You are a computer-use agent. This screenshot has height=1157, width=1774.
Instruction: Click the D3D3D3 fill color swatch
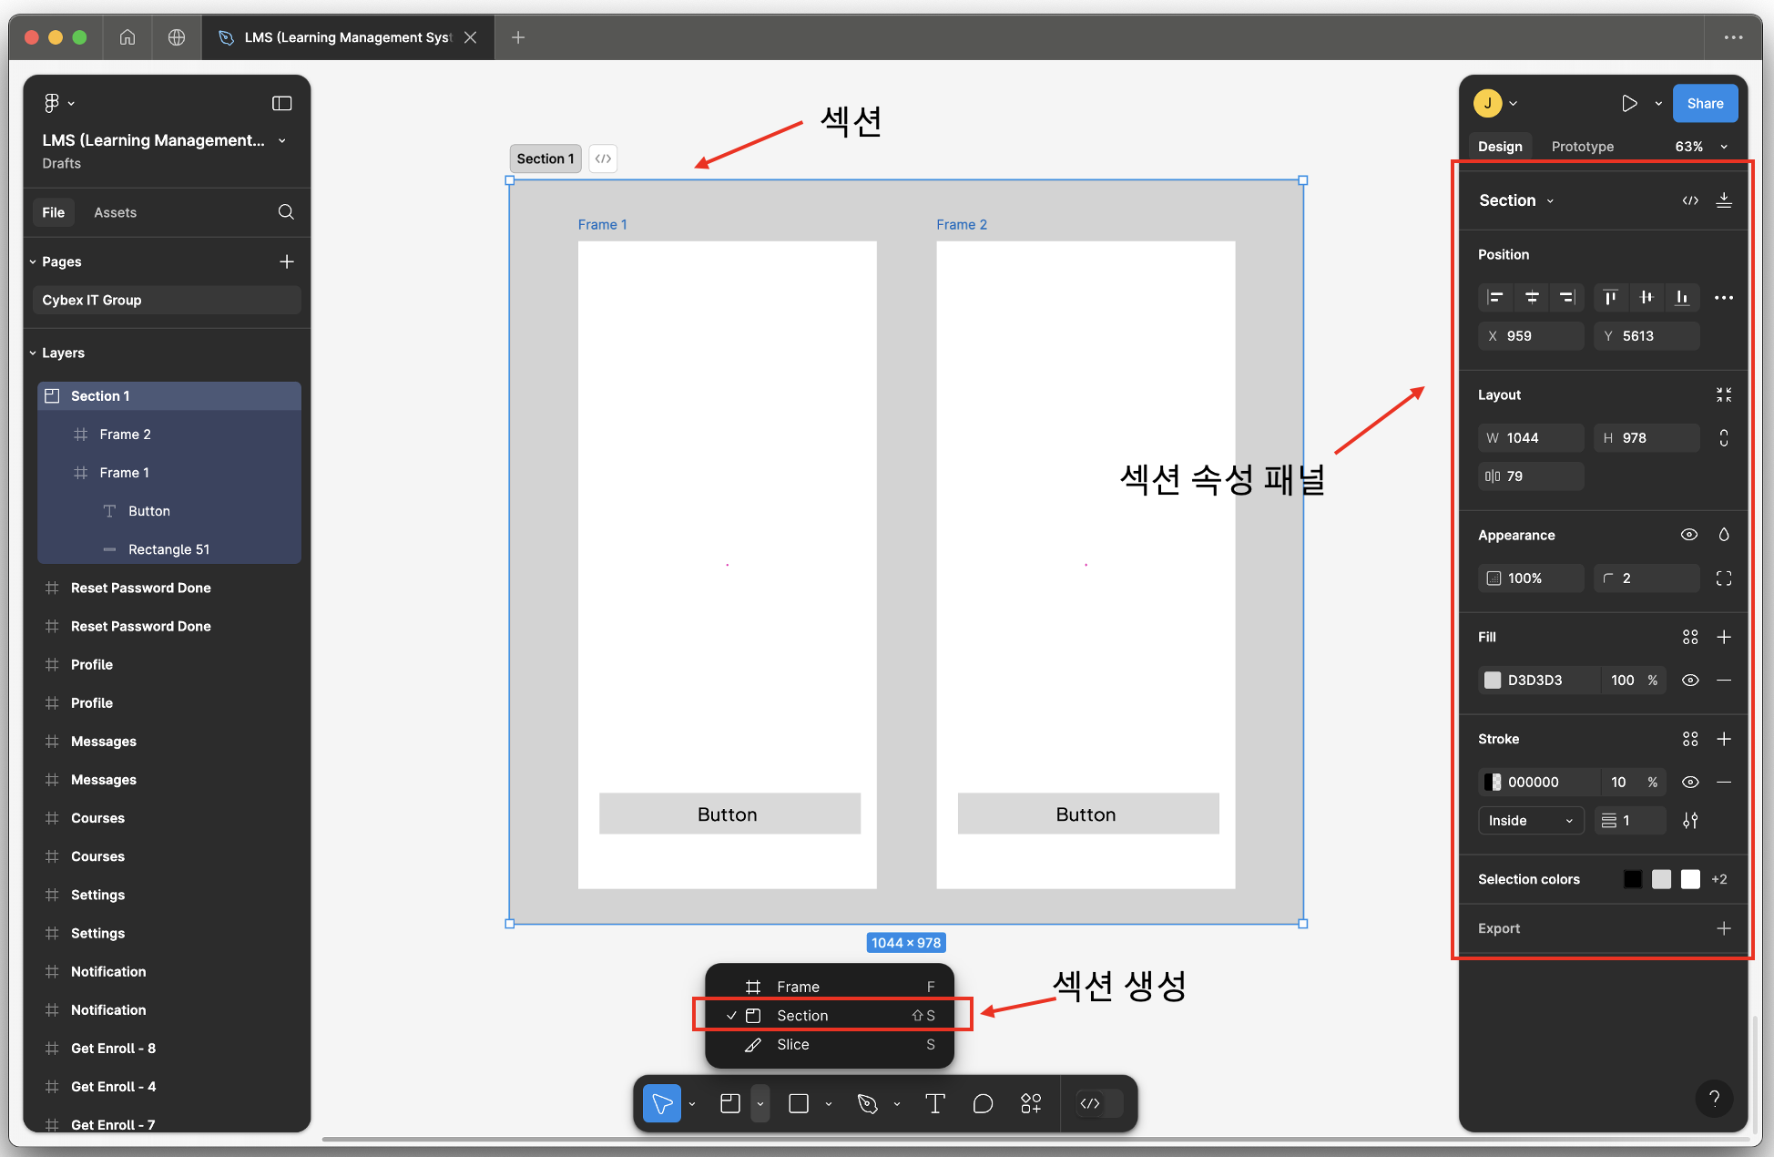tap(1493, 680)
